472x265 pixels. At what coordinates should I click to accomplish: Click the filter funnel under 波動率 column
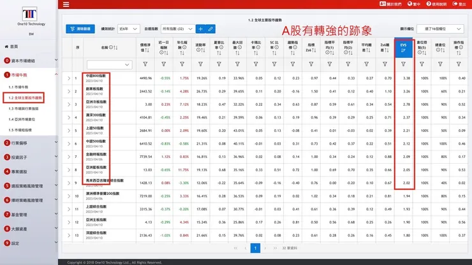point(200,64)
